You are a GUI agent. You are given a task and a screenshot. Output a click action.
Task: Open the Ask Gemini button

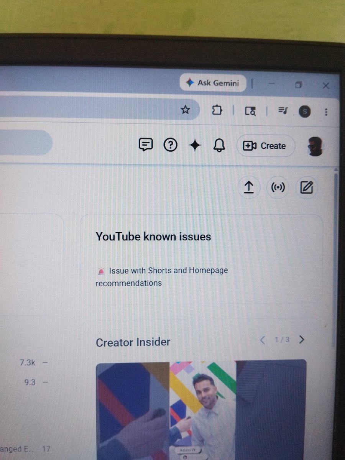tap(213, 83)
